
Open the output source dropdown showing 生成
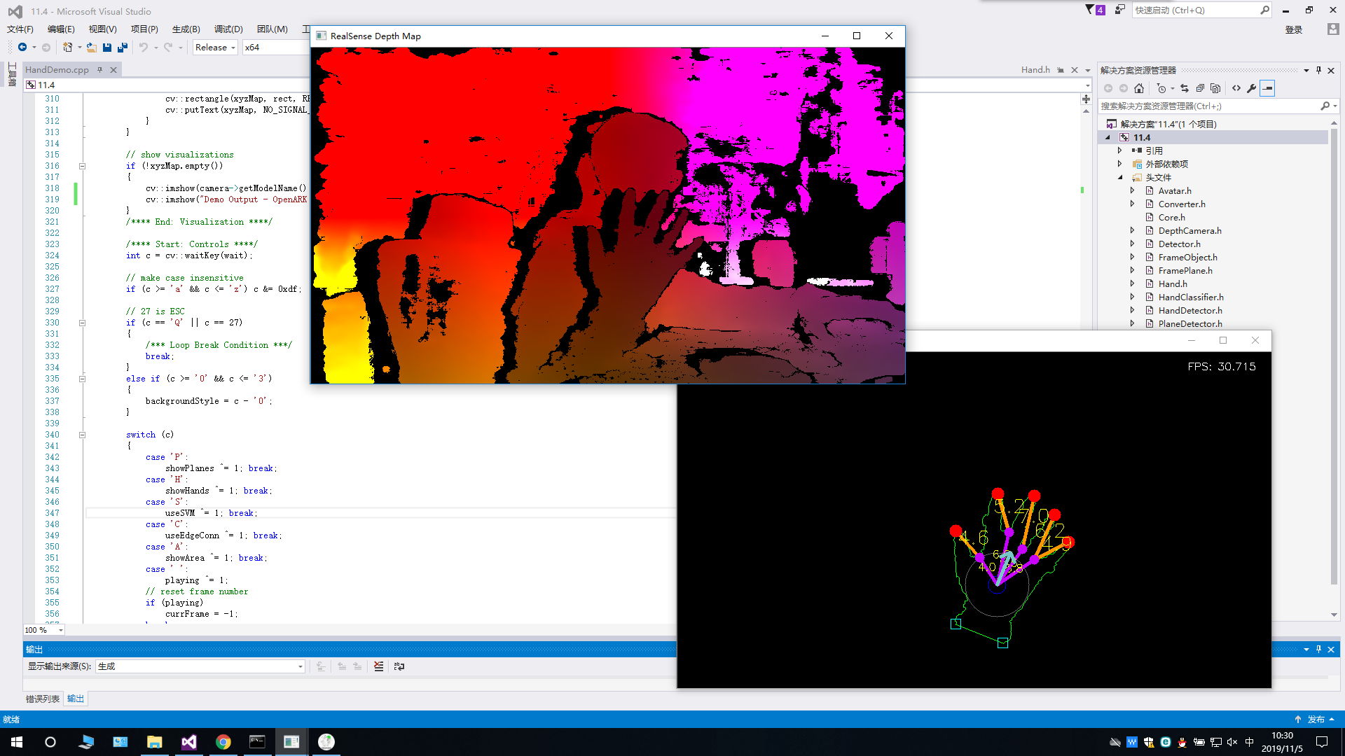(x=200, y=666)
